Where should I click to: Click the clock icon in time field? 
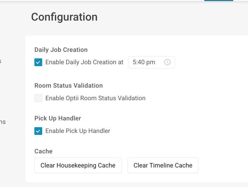(167, 62)
